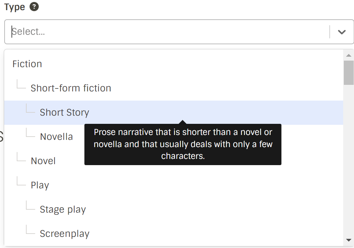Click the tree branch connector beside Novella
354x248 pixels.
[x=31, y=132]
